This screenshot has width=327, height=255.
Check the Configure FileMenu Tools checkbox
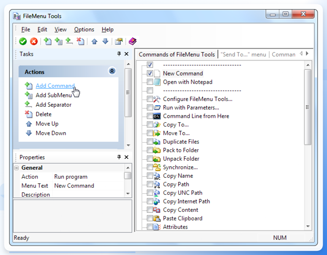(150, 99)
